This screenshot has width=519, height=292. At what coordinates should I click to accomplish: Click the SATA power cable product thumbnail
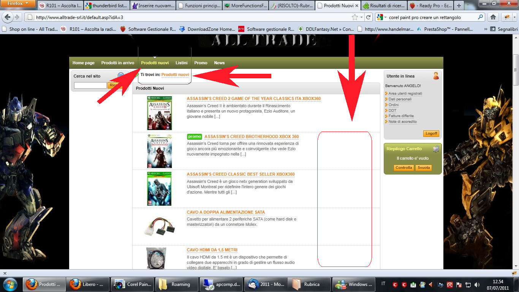click(160, 227)
